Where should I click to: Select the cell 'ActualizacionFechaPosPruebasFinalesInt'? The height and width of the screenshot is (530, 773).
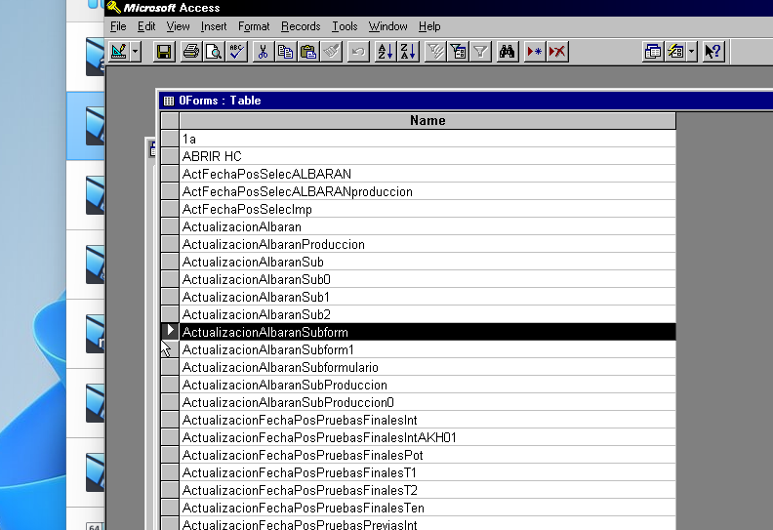click(427, 420)
